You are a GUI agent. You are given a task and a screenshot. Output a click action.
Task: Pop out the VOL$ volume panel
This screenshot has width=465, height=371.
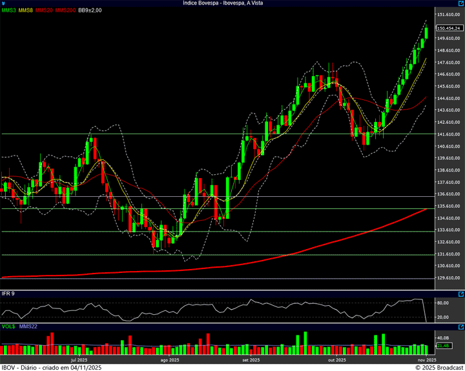(x=460, y=326)
